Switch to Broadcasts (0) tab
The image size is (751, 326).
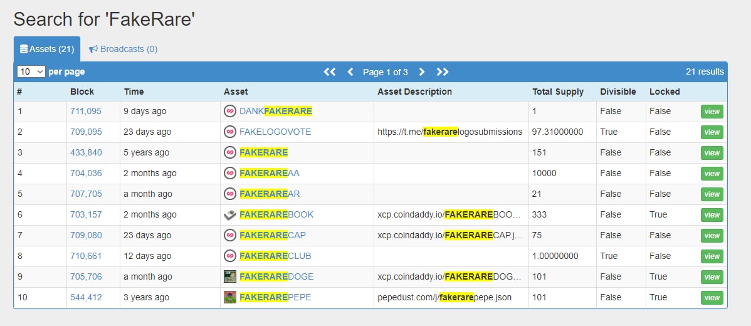pyautogui.click(x=123, y=49)
